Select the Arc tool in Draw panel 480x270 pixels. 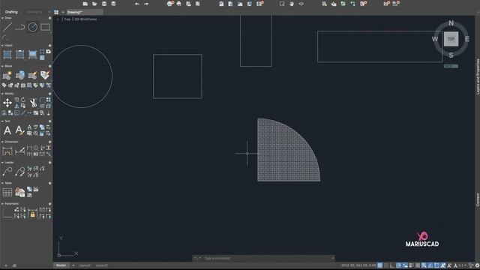click(5, 37)
